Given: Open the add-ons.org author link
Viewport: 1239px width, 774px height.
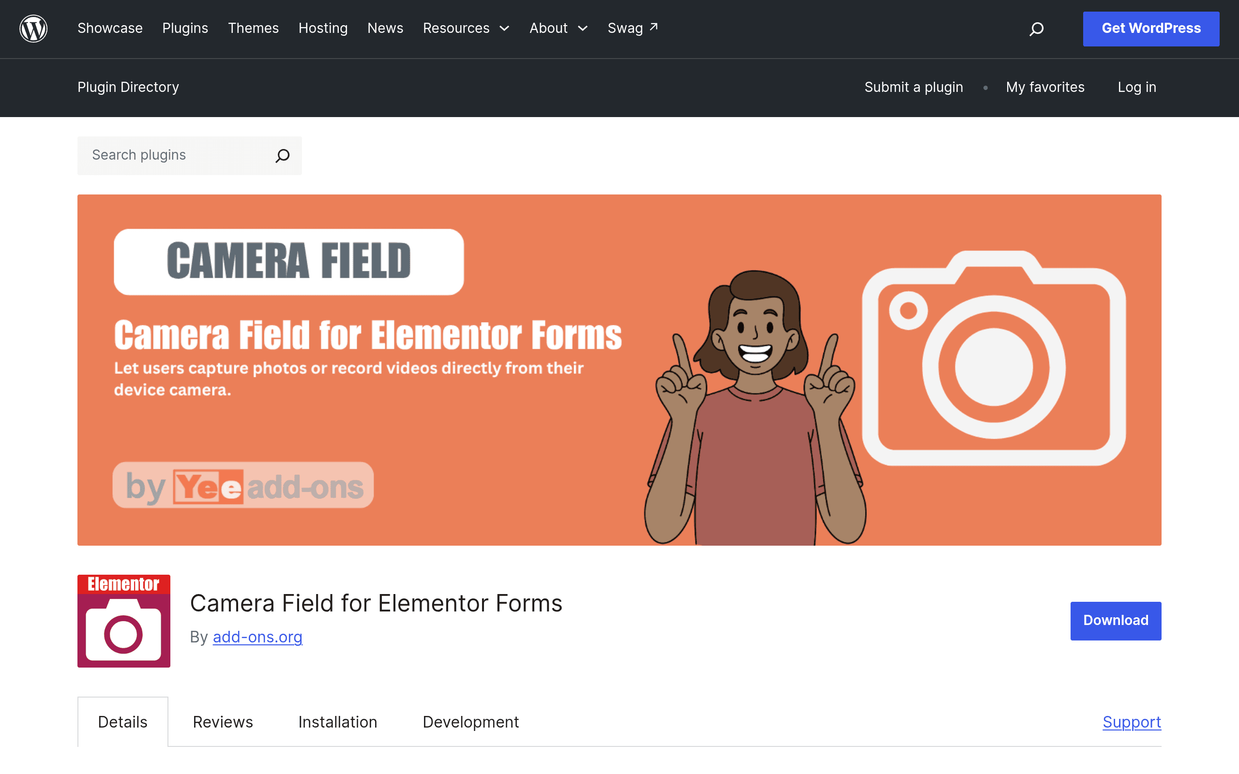Looking at the screenshot, I should [x=257, y=637].
